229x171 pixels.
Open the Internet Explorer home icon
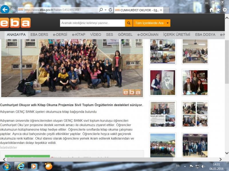coord(212,10)
